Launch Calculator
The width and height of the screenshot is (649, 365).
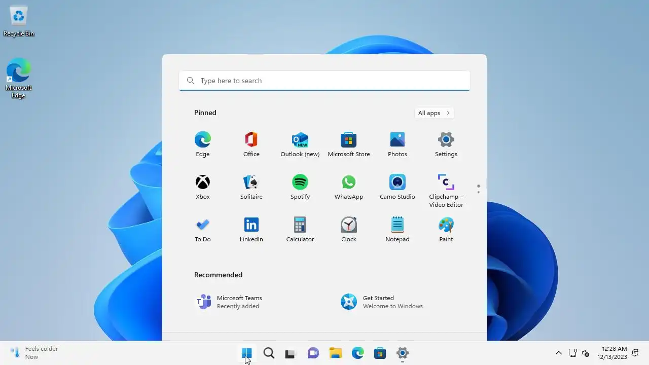click(x=300, y=230)
